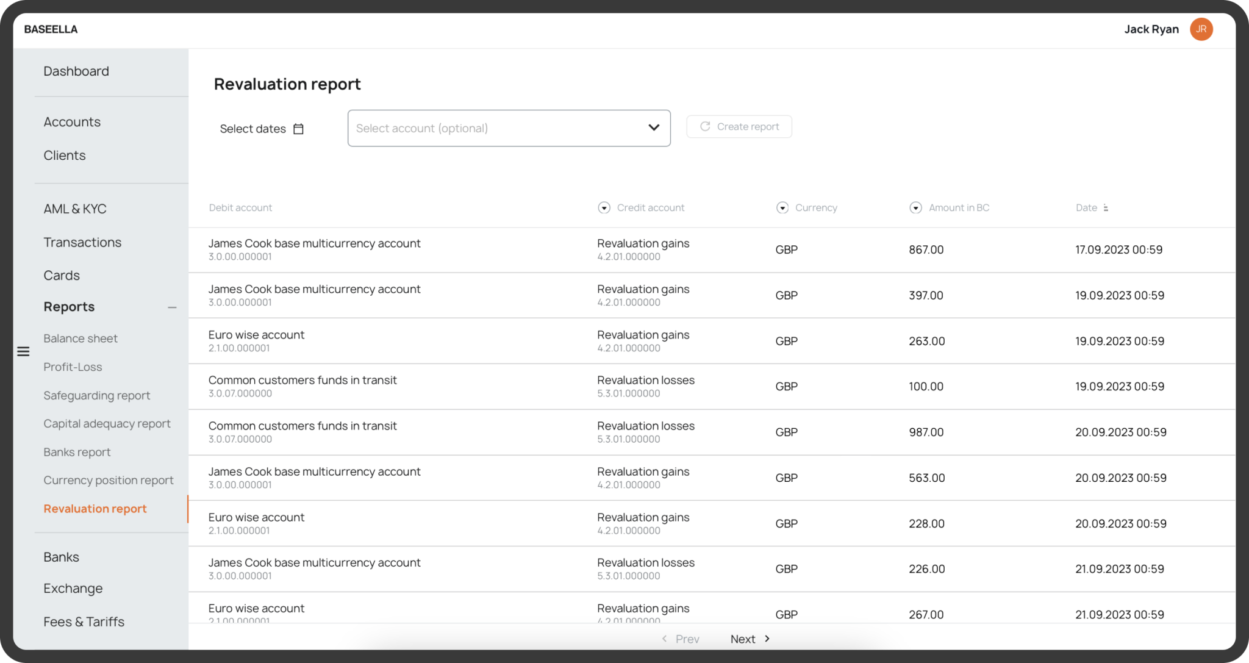Go to the Dashboard
Viewport: 1249px width, 663px height.
[76, 71]
